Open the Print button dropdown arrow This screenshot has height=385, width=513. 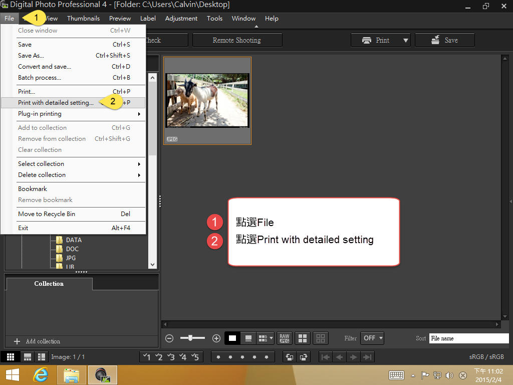[406, 40]
